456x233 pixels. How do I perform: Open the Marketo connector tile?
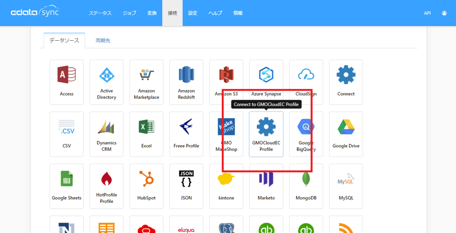coord(266,186)
